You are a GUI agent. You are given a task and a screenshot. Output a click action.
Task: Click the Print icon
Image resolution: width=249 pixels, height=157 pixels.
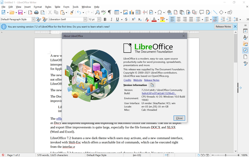point(37,12)
